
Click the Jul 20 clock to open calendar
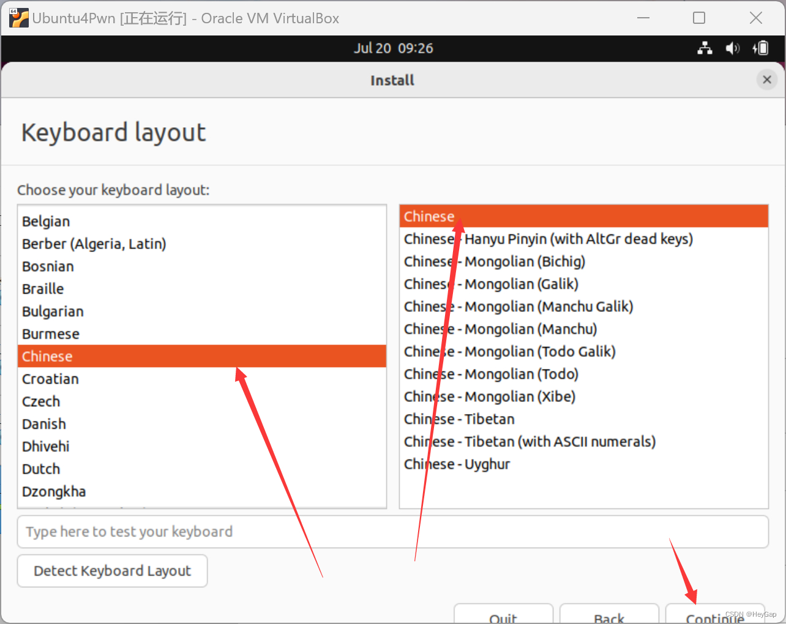(392, 48)
